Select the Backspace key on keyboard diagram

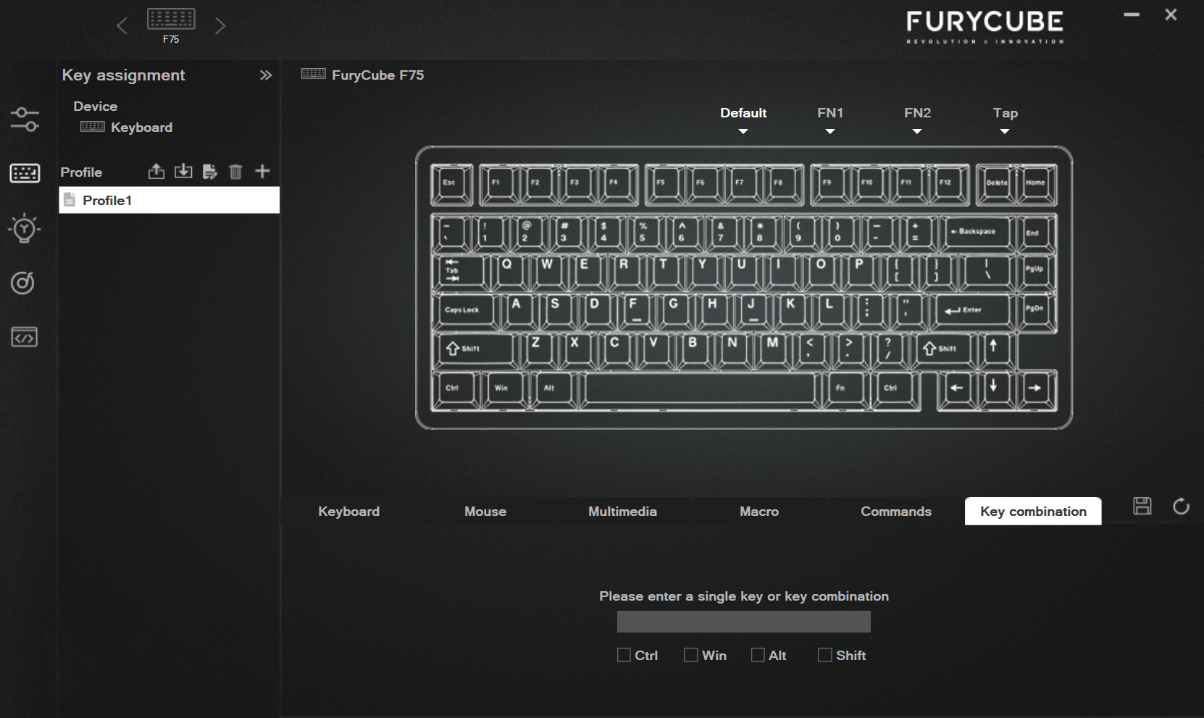coord(976,233)
